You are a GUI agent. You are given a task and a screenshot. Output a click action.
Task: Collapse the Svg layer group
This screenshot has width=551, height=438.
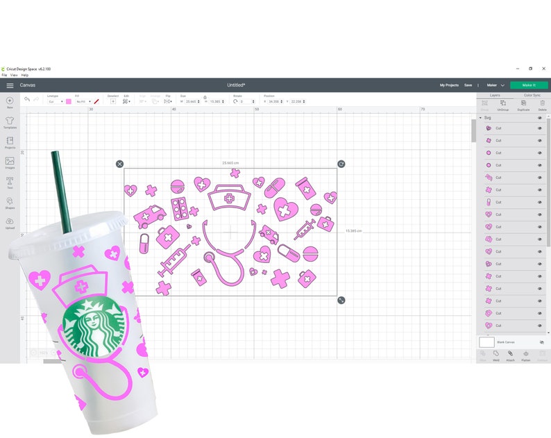[x=480, y=118]
